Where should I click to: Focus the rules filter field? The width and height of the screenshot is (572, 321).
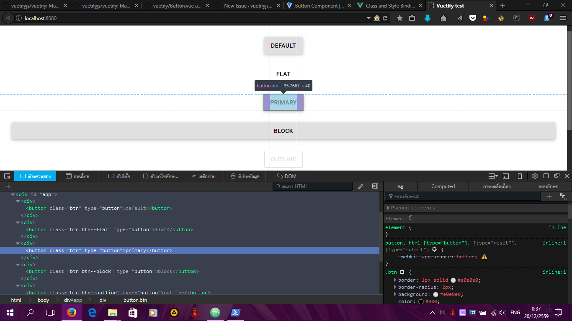click(x=463, y=196)
